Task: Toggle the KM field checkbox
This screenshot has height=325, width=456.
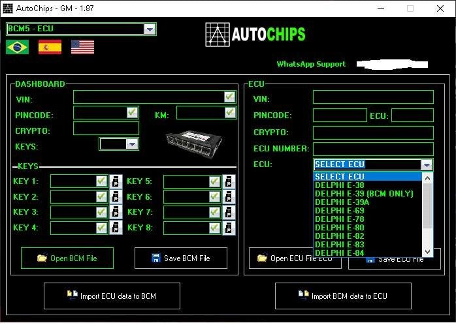Action: click(229, 113)
